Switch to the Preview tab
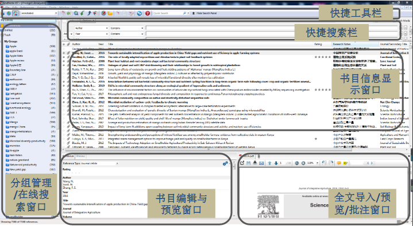 pyautogui.click(x=80, y=156)
